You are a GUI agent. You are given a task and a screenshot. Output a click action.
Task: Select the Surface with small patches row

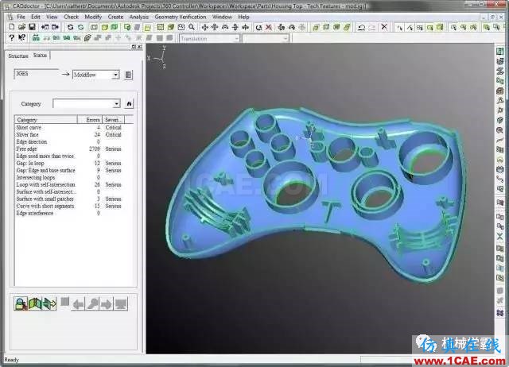click(69, 199)
